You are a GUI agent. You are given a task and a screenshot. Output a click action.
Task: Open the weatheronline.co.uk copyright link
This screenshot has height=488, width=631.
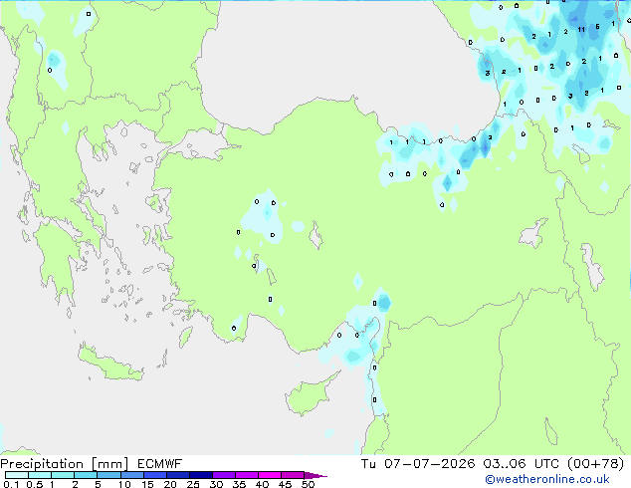pyautogui.click(x=547, y=479)
